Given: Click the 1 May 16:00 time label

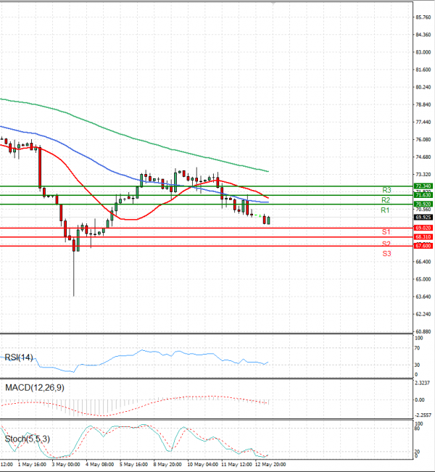Looking at the screenshot, I should click(x=32, y=464).
